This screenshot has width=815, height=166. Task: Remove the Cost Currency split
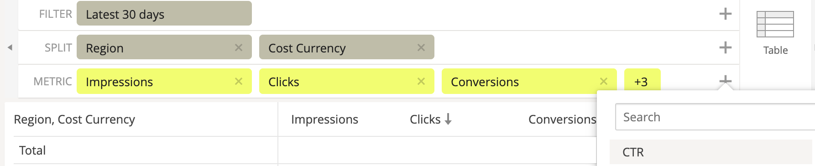pos(421,47)
